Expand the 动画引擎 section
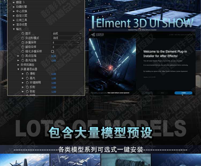 click(14, 7)
